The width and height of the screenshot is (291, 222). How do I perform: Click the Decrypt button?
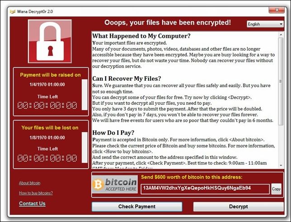[239, 207]
